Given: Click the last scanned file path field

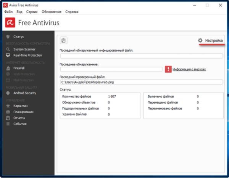Looking at the screenshot, I should 142,82.
